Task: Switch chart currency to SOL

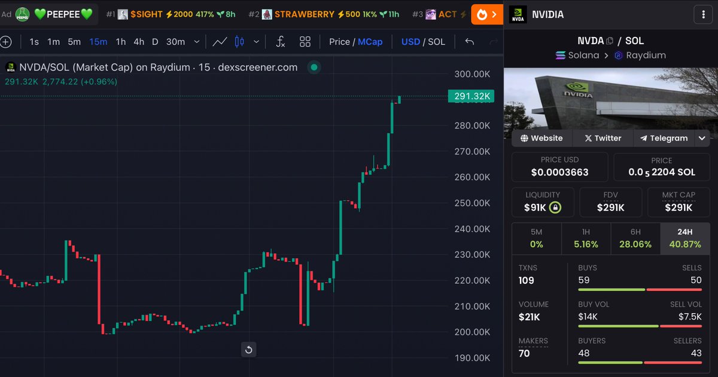Action: pyautogui.click(x=436, y=42)
